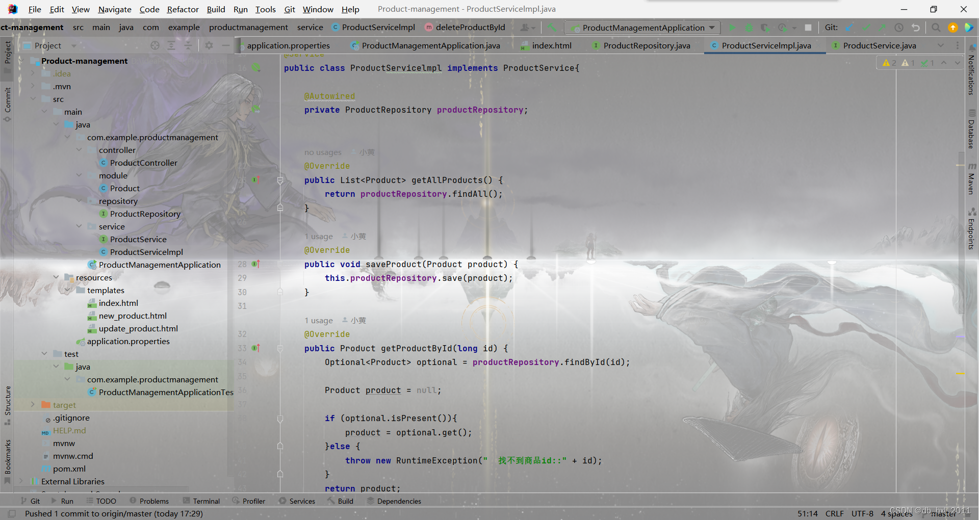The width and height of the screenshot is (979, 520).
Task: Click the Build project hammer icon
Action: 552,28
